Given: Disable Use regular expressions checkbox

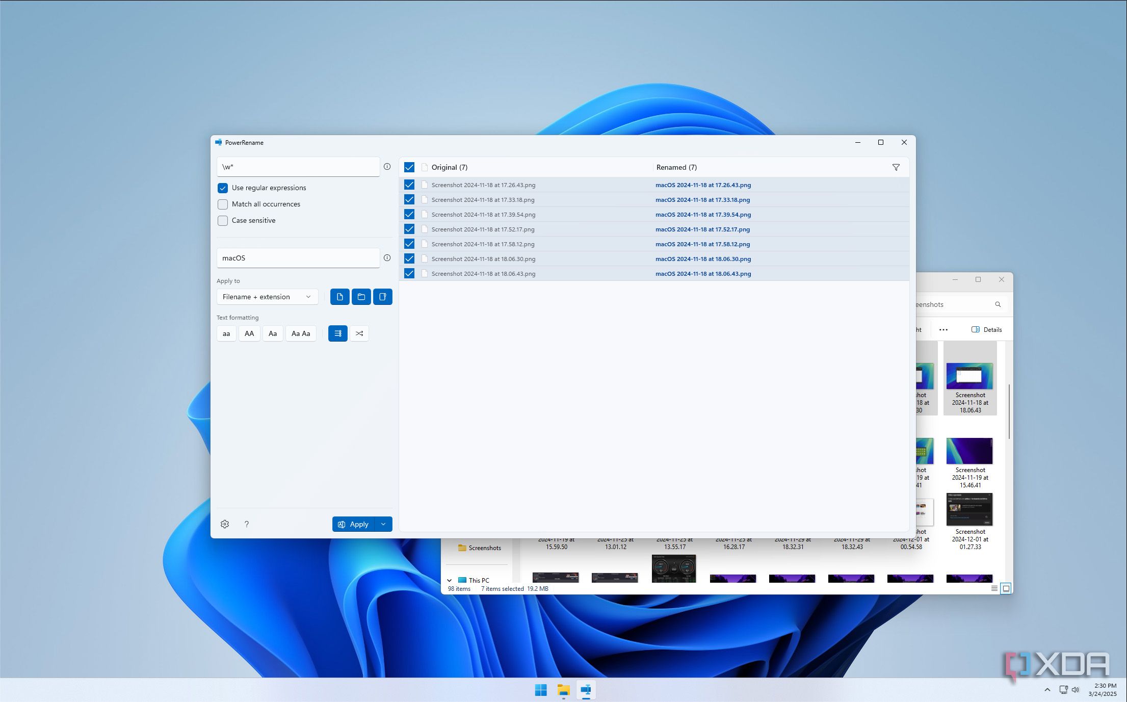Looking at the screenshot, I should 223,188.
